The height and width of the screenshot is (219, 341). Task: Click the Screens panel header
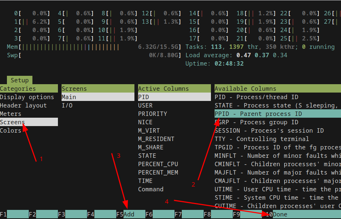click(x=98, y=89)
